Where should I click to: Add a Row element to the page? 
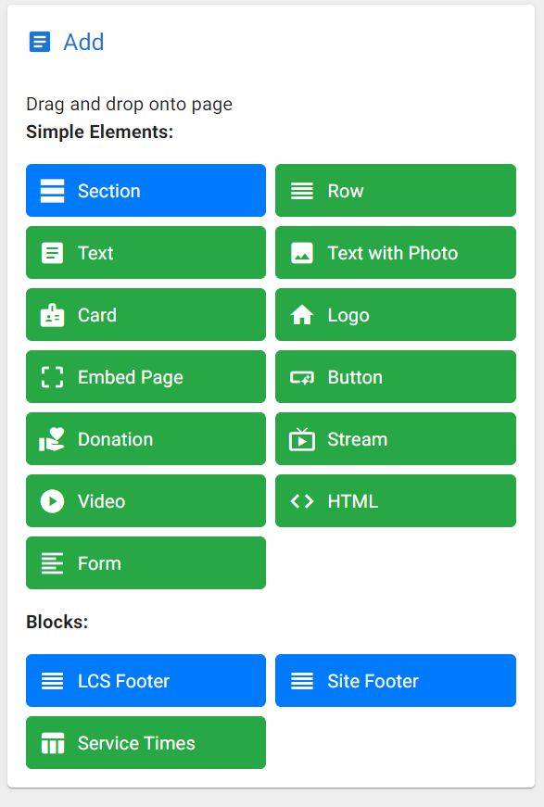396,190
